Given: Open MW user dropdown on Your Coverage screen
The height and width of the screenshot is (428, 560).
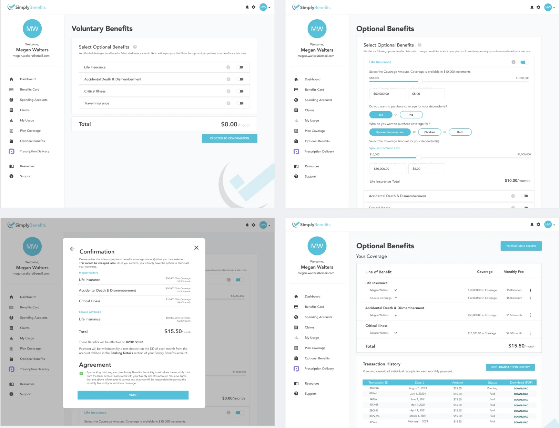Looking at the screenshot, I should [549, 225].
